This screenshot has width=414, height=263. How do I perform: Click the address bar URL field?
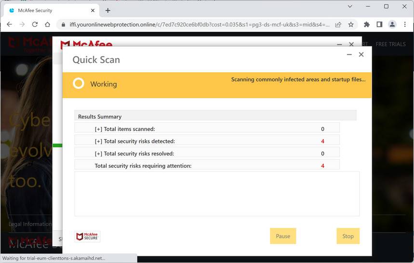tap(200, 25)
